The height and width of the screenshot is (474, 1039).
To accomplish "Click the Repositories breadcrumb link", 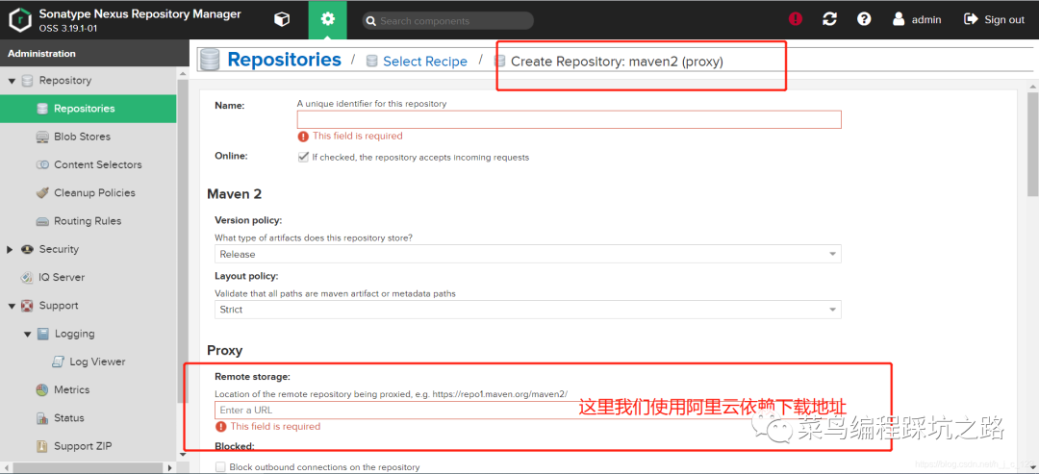I will pos(284,60).
